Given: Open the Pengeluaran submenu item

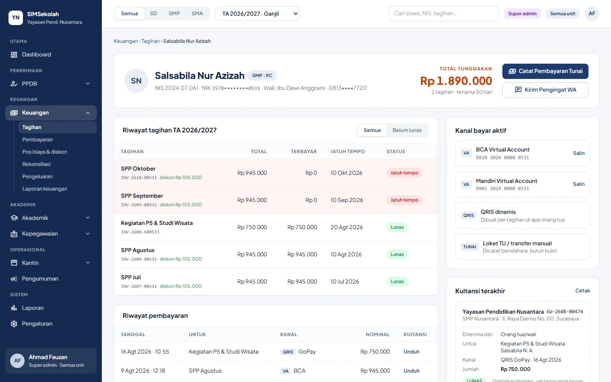Looking at the screenshot, I should pos(57,177).
